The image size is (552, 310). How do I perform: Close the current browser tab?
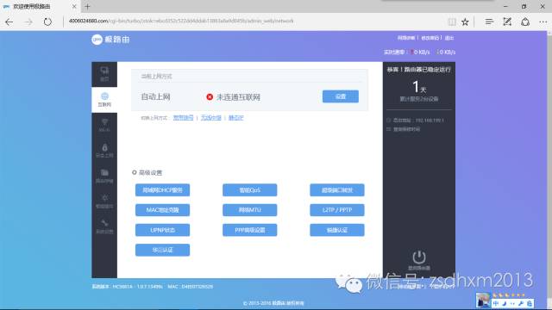point(74,6)
